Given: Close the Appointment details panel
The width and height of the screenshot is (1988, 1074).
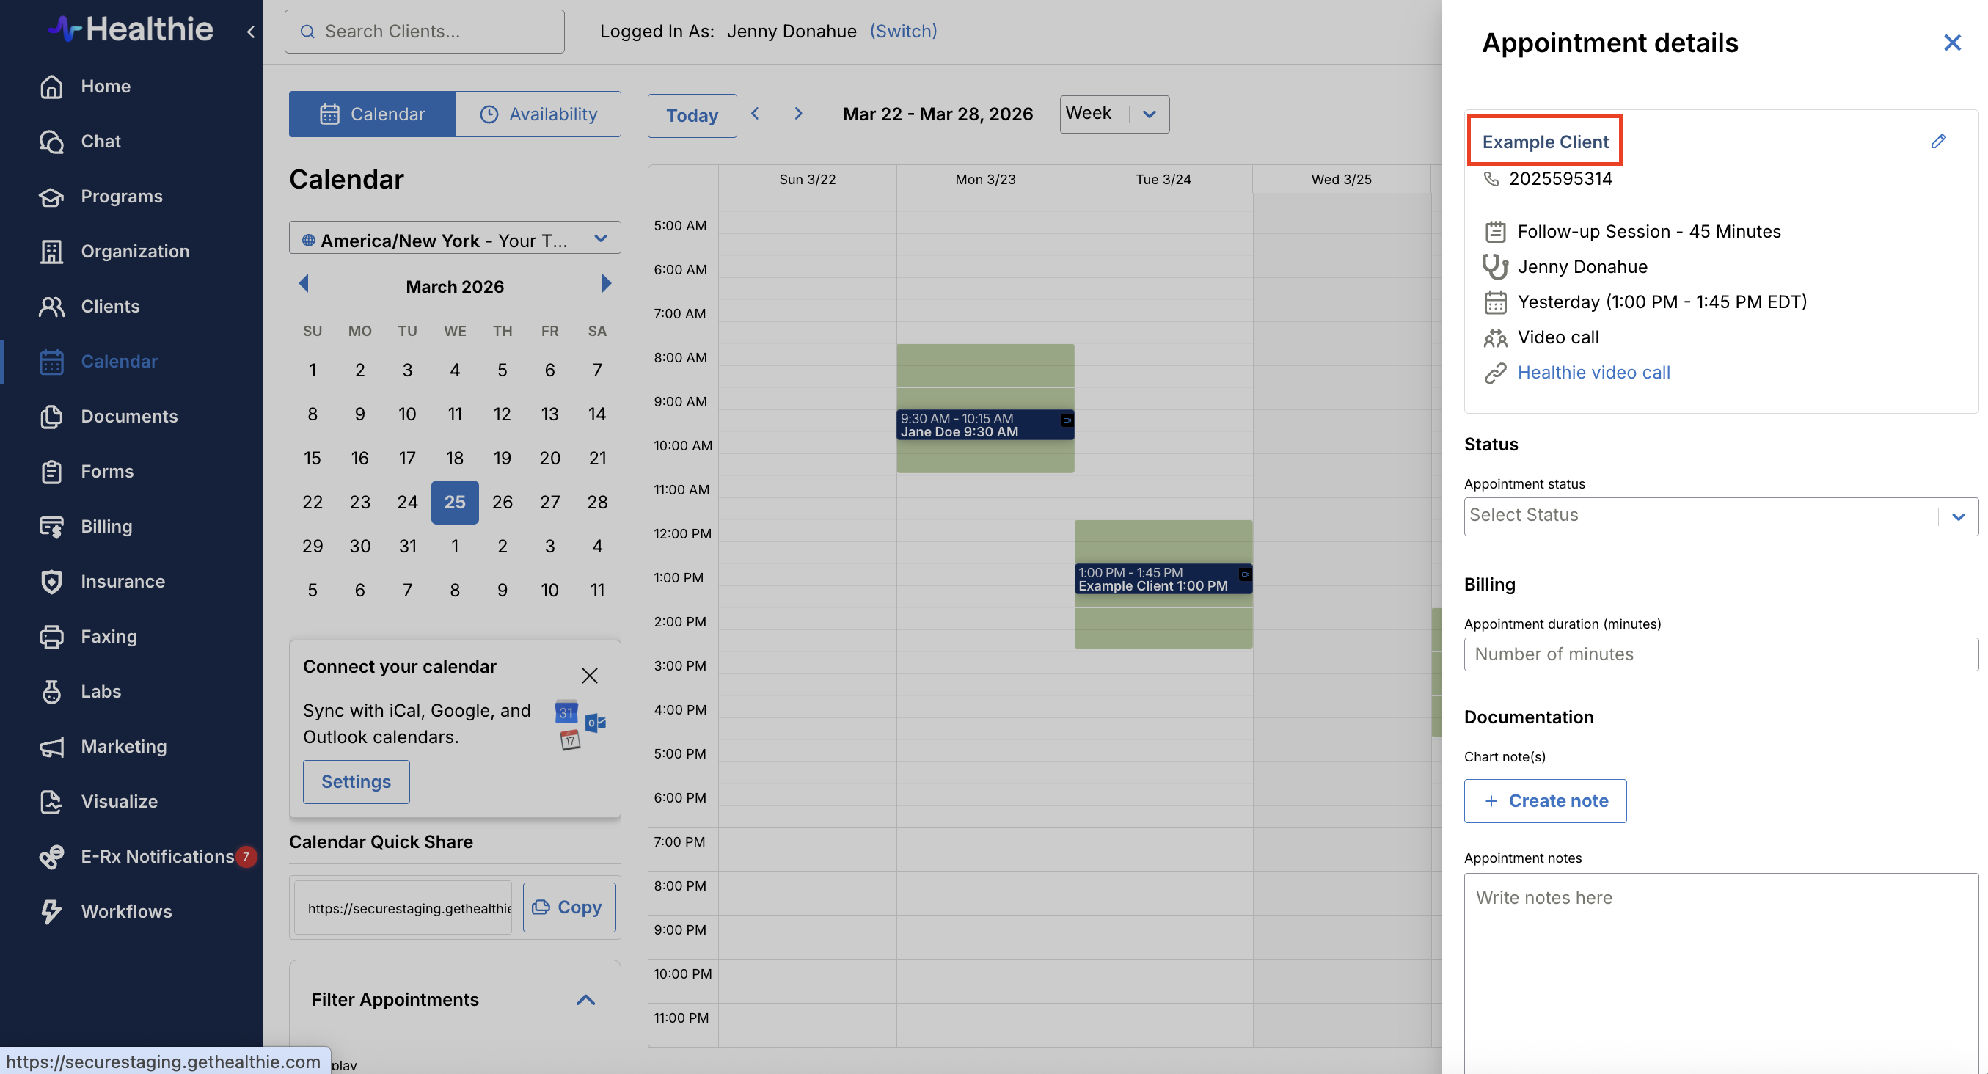Looking at the screenshot, I should click(x=1952, y=43).
